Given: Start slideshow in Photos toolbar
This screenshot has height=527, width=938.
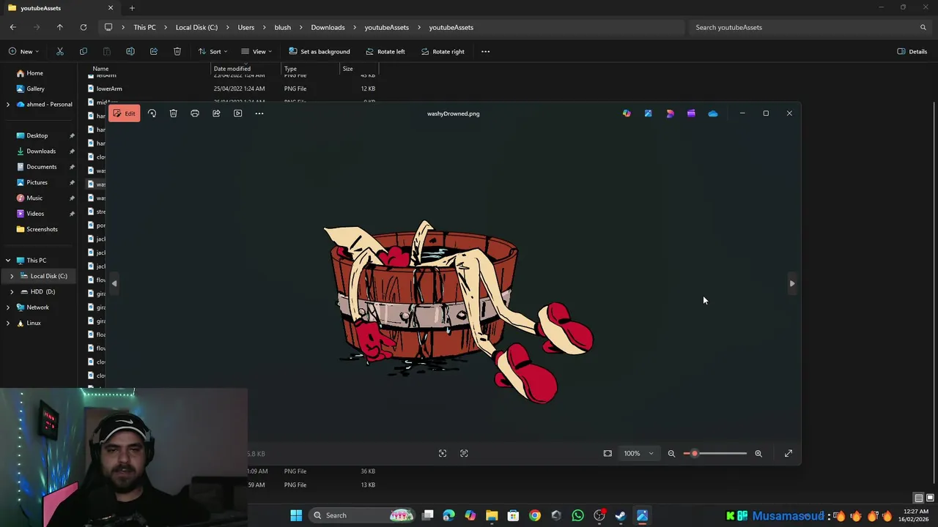Looking at the screenshot, I should click(x=237, y=113).
